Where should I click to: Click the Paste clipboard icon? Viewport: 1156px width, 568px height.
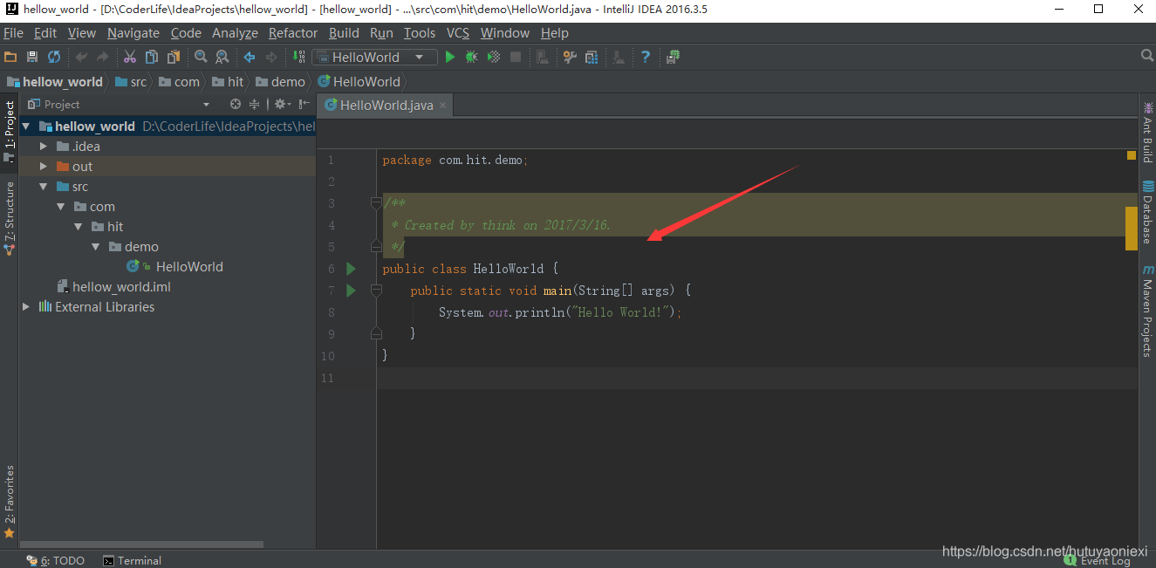coord(174,57)
